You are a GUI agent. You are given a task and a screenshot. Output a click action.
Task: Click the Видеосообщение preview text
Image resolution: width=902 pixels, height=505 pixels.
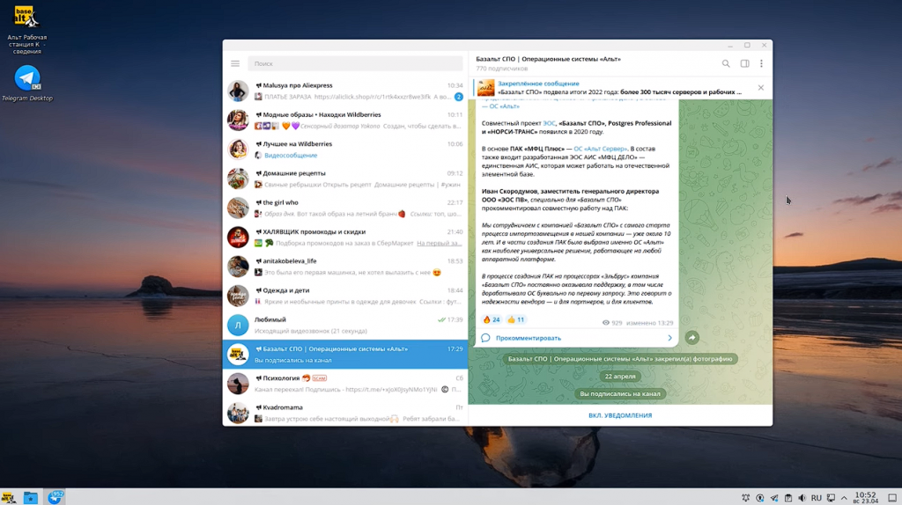click(x=291, y=155)
